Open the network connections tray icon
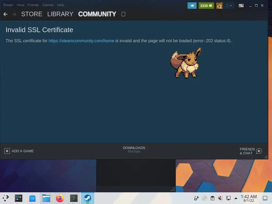 [228, 198]
